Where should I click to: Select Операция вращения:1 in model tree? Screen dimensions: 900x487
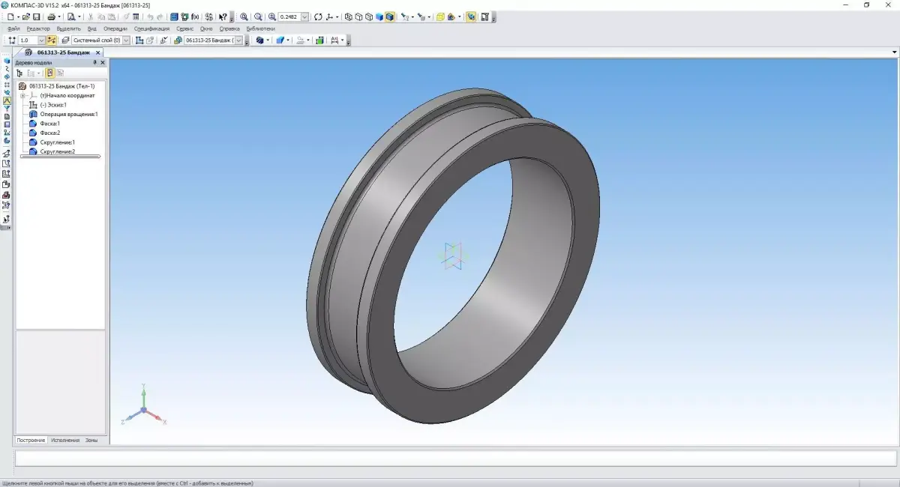click(69, 114)
